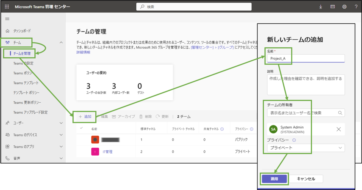This screenshot has height=190, width=362.
Task: Click the Teams apps icon
Action: pyautogui.click(x=8, y=147)
